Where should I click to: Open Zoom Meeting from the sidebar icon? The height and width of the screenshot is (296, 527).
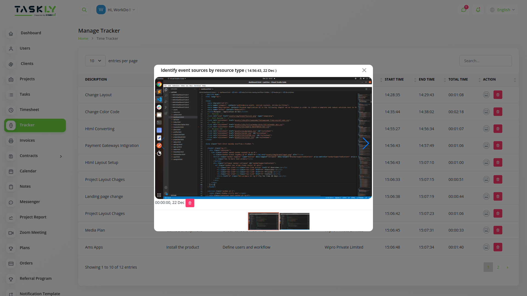pos(11,233)
